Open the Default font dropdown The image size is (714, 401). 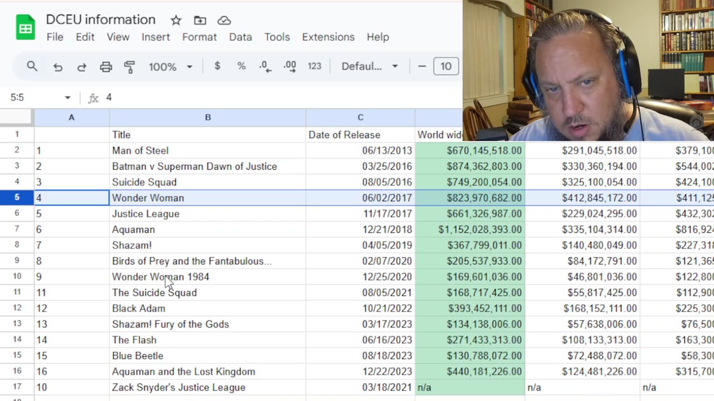tap(369, 66)
